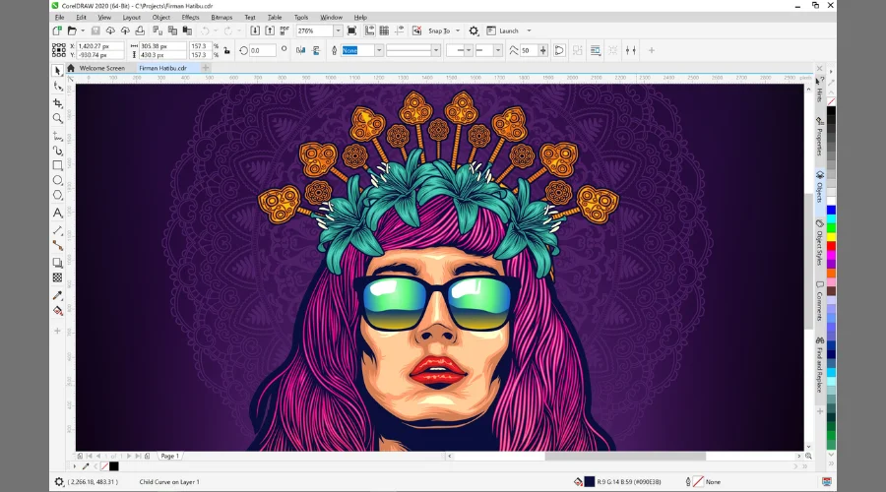
Task: Open the Properties docker tab
Action: (819, 137)
